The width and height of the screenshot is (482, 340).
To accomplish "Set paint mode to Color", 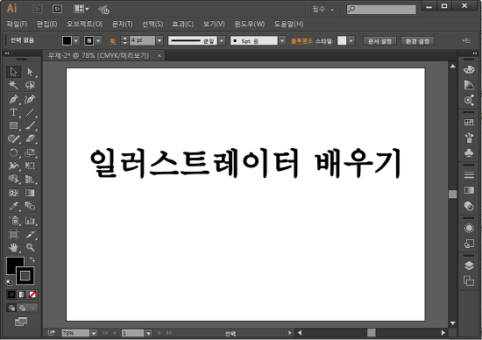I will 11,294.
